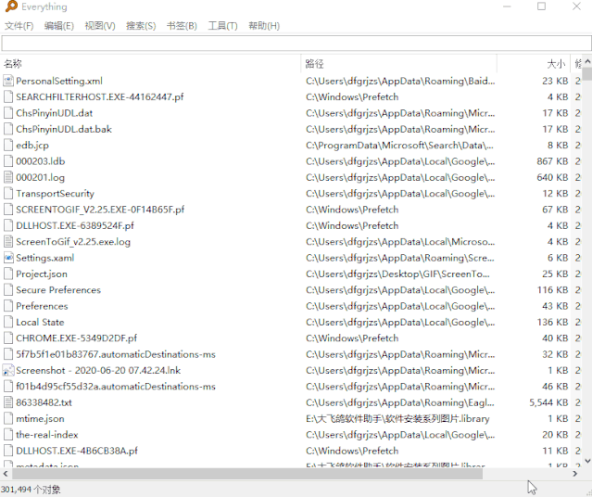Select the Project.json file name

(x=42, y=274)
